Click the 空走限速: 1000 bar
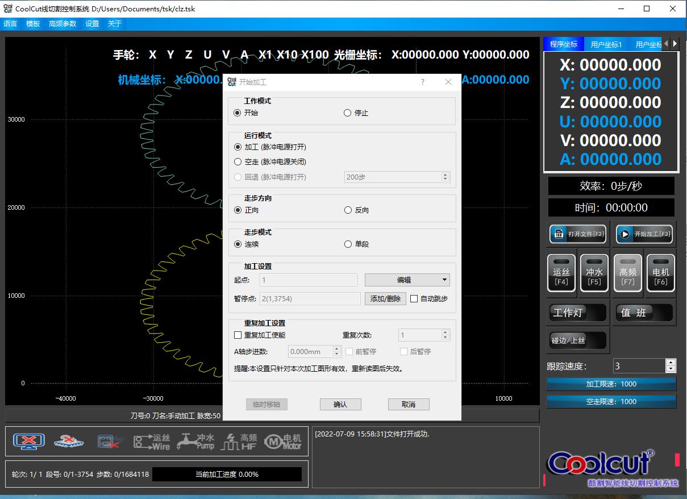 [x=611, y=401]
